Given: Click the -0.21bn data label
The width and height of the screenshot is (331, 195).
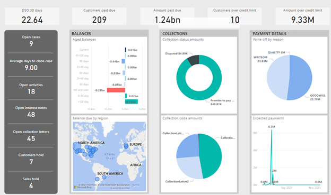Looking at the screenshot, I should point(100,90).
